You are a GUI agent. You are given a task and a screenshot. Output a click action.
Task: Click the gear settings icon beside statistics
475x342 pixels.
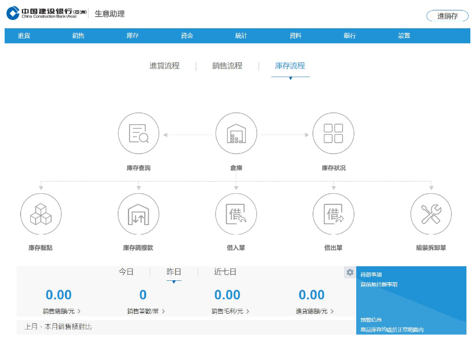[x=350, y=272]
